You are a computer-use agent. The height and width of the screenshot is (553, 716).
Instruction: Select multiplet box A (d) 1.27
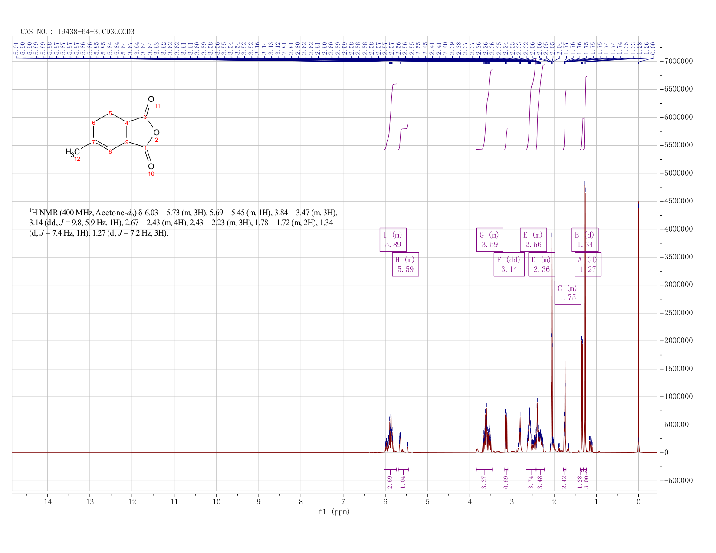pyautogui.click(x=588, y=264)
